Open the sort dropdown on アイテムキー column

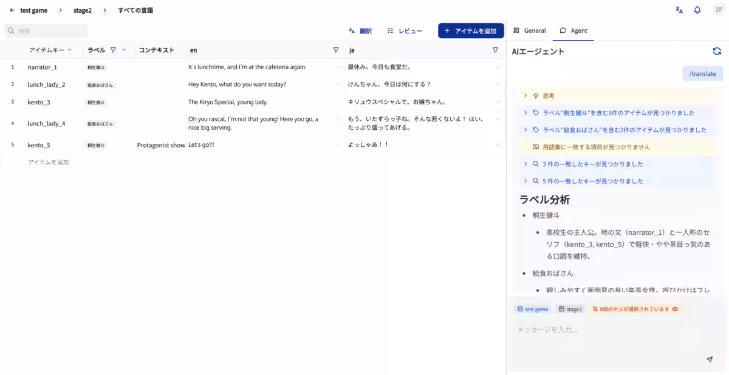coord(69,50)
